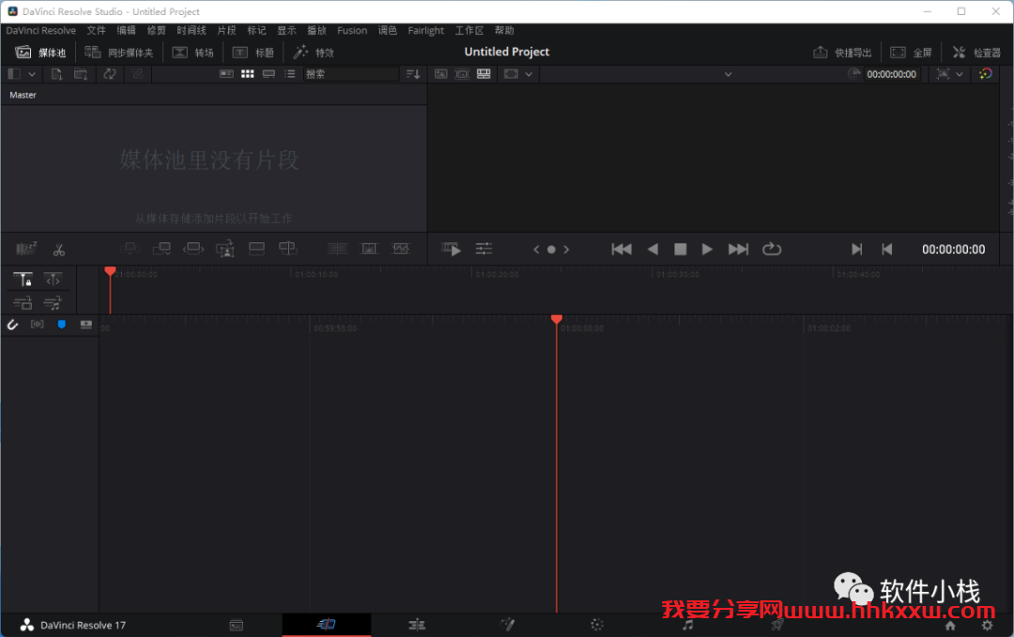Click the source overwrite edit icon
The height and width of the screenshot is (637, 1014).
[288, 249]
